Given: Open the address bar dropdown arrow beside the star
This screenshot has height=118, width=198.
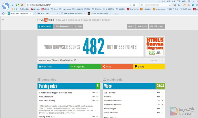Looking at the screenshot, I should click(137, 5).
